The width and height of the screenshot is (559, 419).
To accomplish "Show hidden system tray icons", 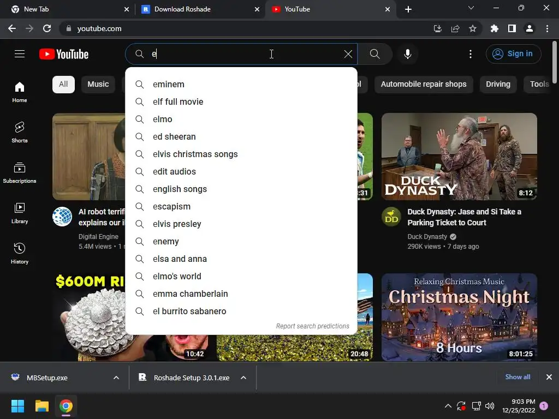I will click(x=448, y=406).
